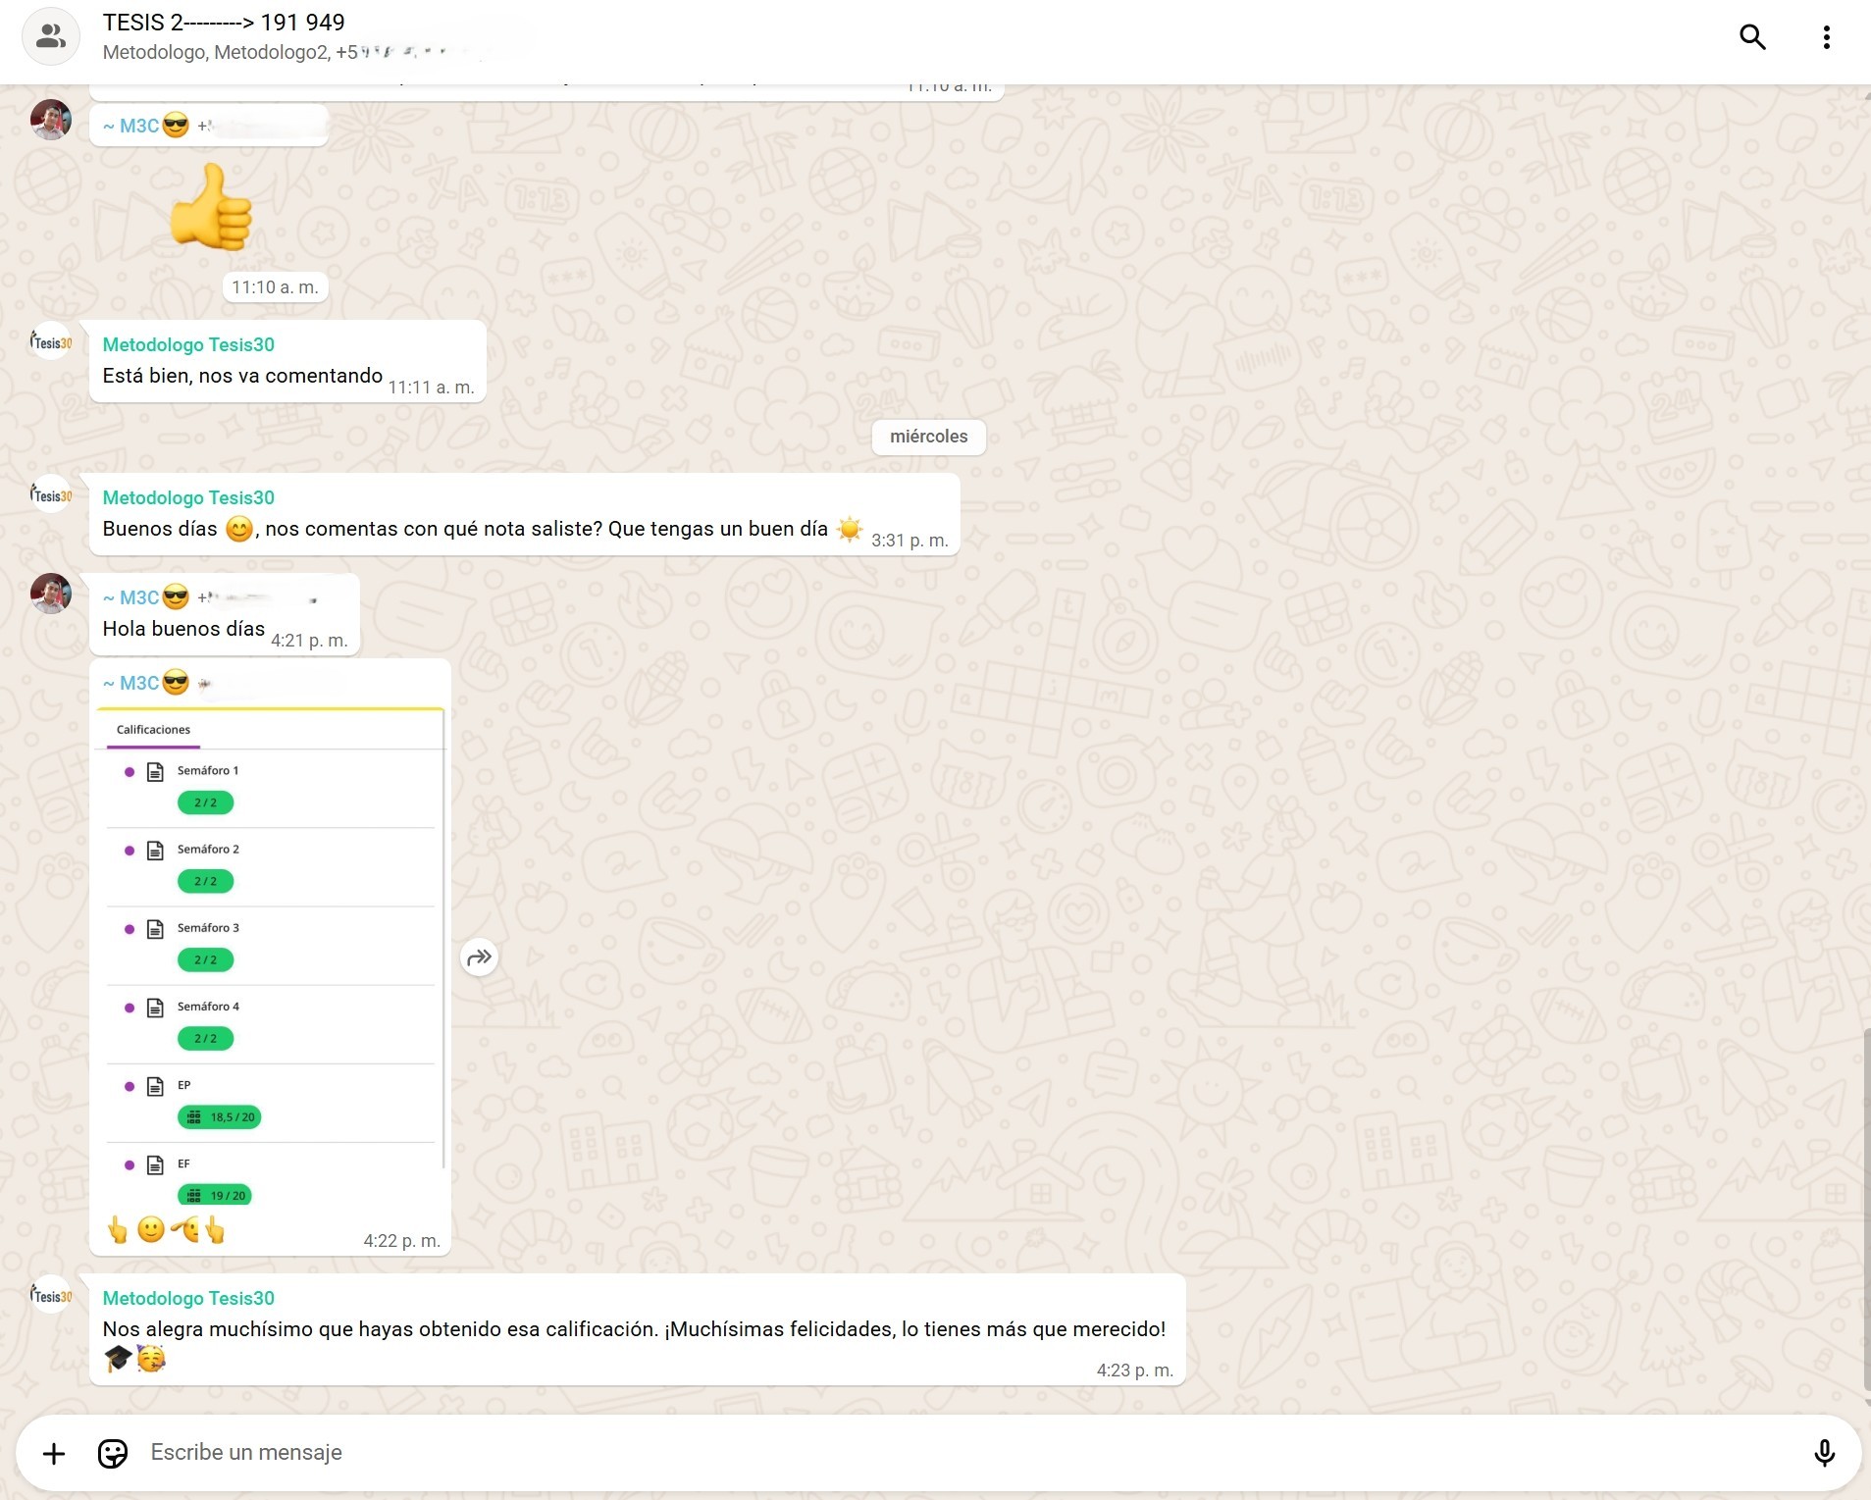This screenshot has width=1871, height=1500.
Task: Click the graduation cap emoji line
Action: tap(134, 1359)
